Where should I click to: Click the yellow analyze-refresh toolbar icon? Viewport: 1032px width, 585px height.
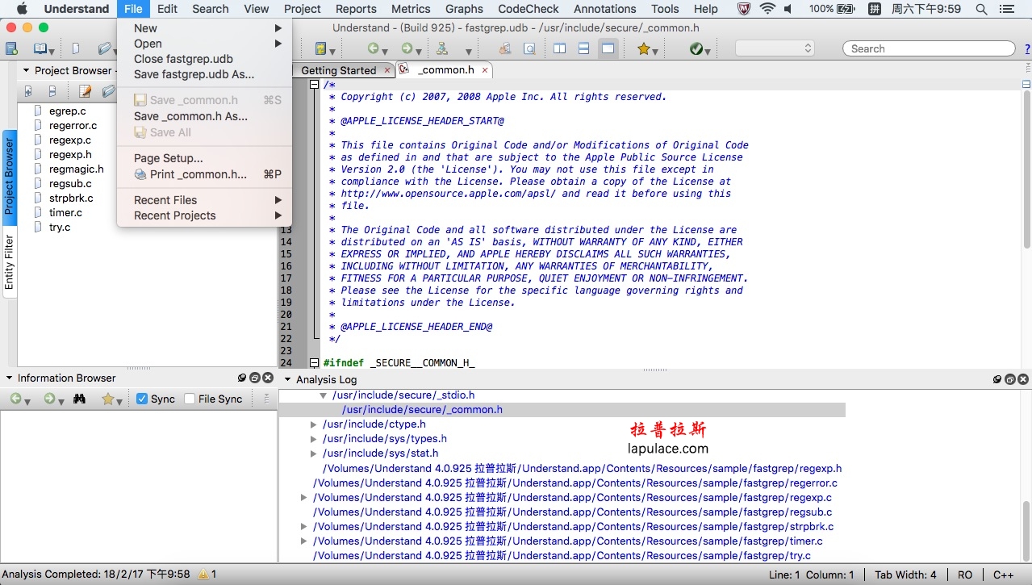tap(321, 48)
